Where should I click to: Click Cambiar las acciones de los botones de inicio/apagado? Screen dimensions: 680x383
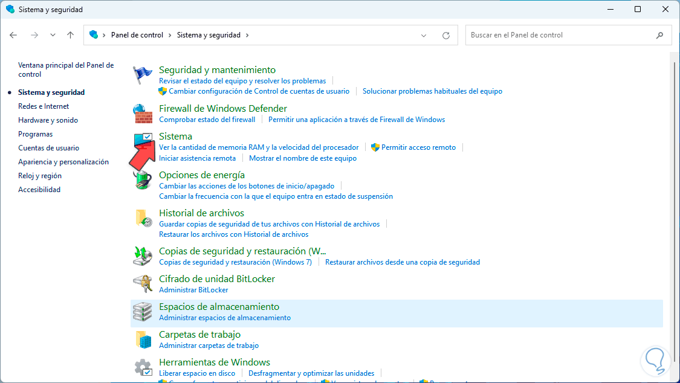point(247,186)
